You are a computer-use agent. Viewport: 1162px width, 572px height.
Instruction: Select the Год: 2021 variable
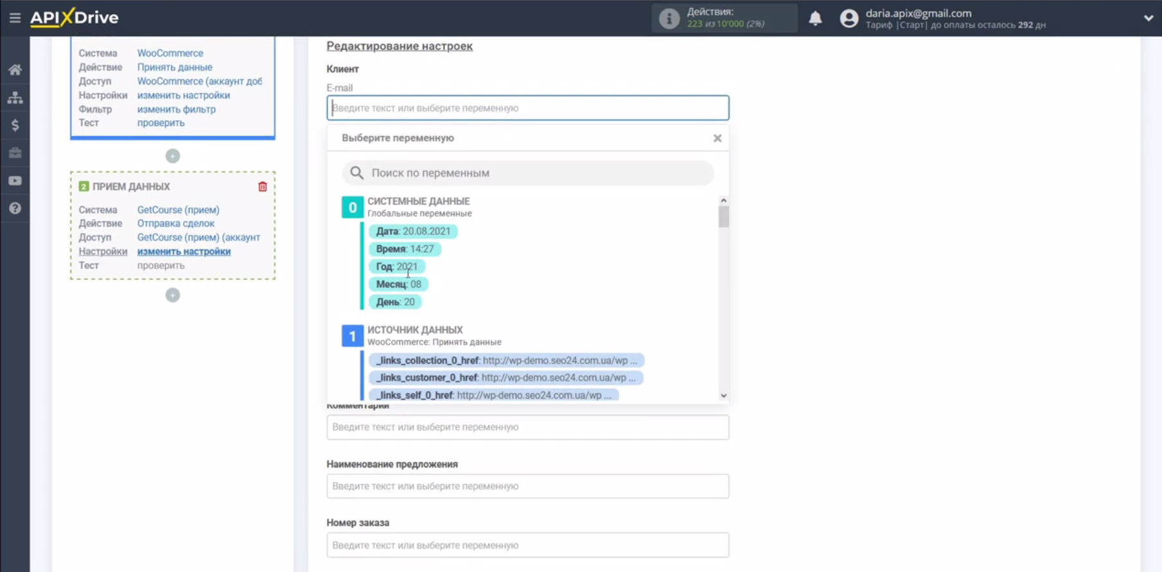[396, 266]
